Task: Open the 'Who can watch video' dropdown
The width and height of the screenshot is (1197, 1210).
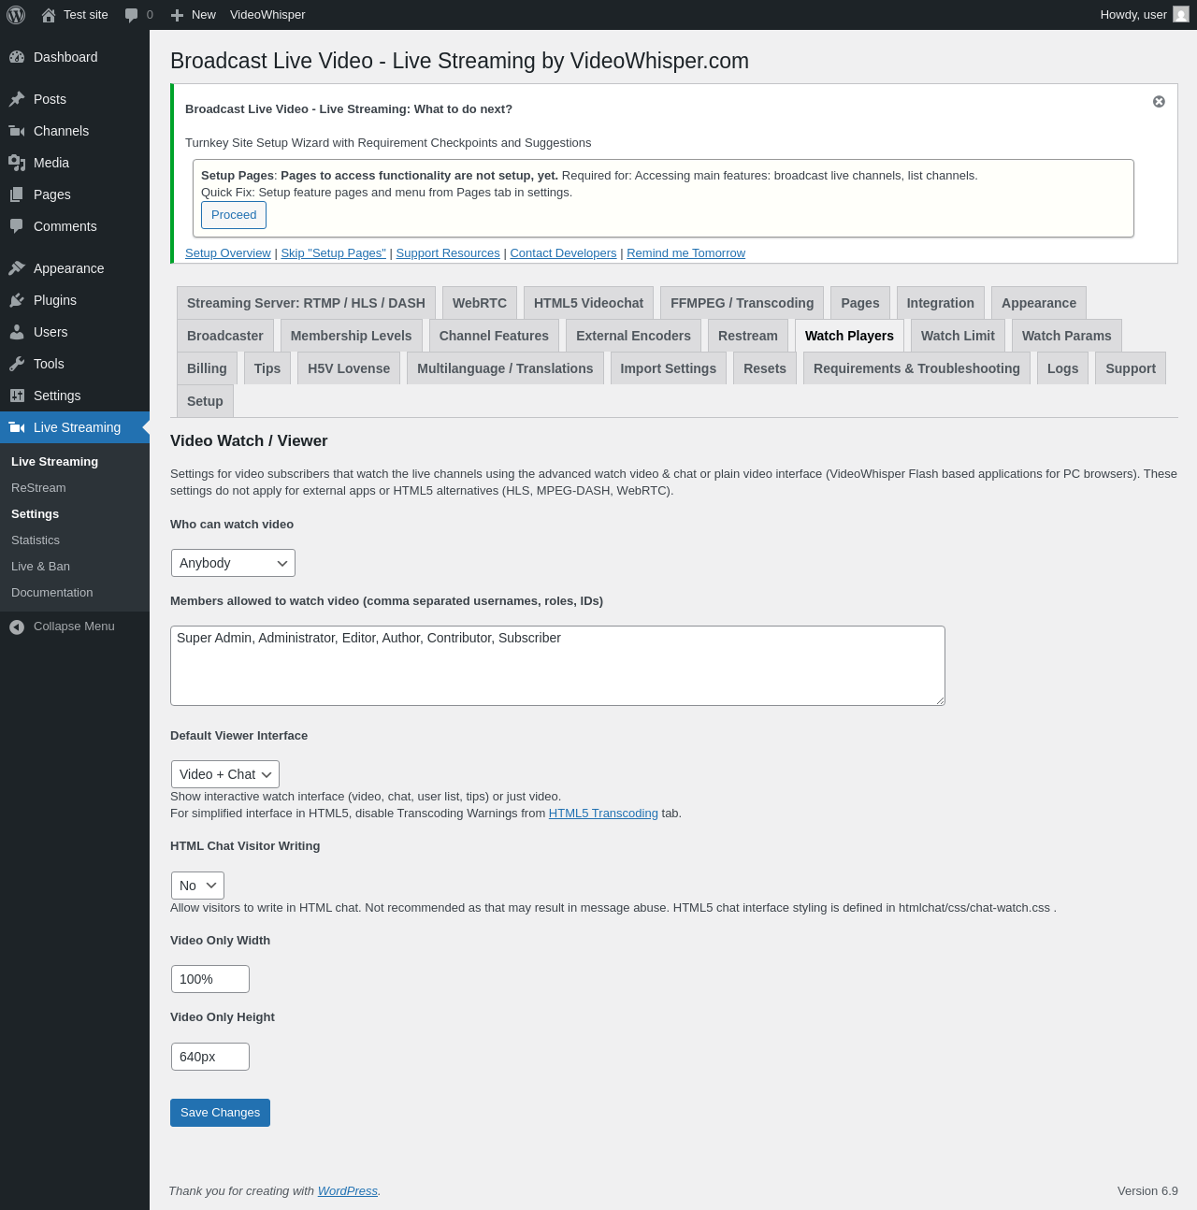Action: point(233,563)
